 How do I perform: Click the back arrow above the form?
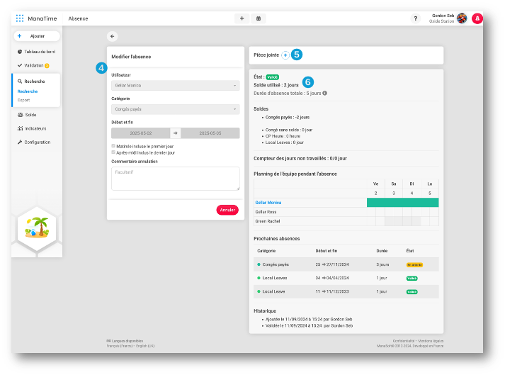point(112,36)
